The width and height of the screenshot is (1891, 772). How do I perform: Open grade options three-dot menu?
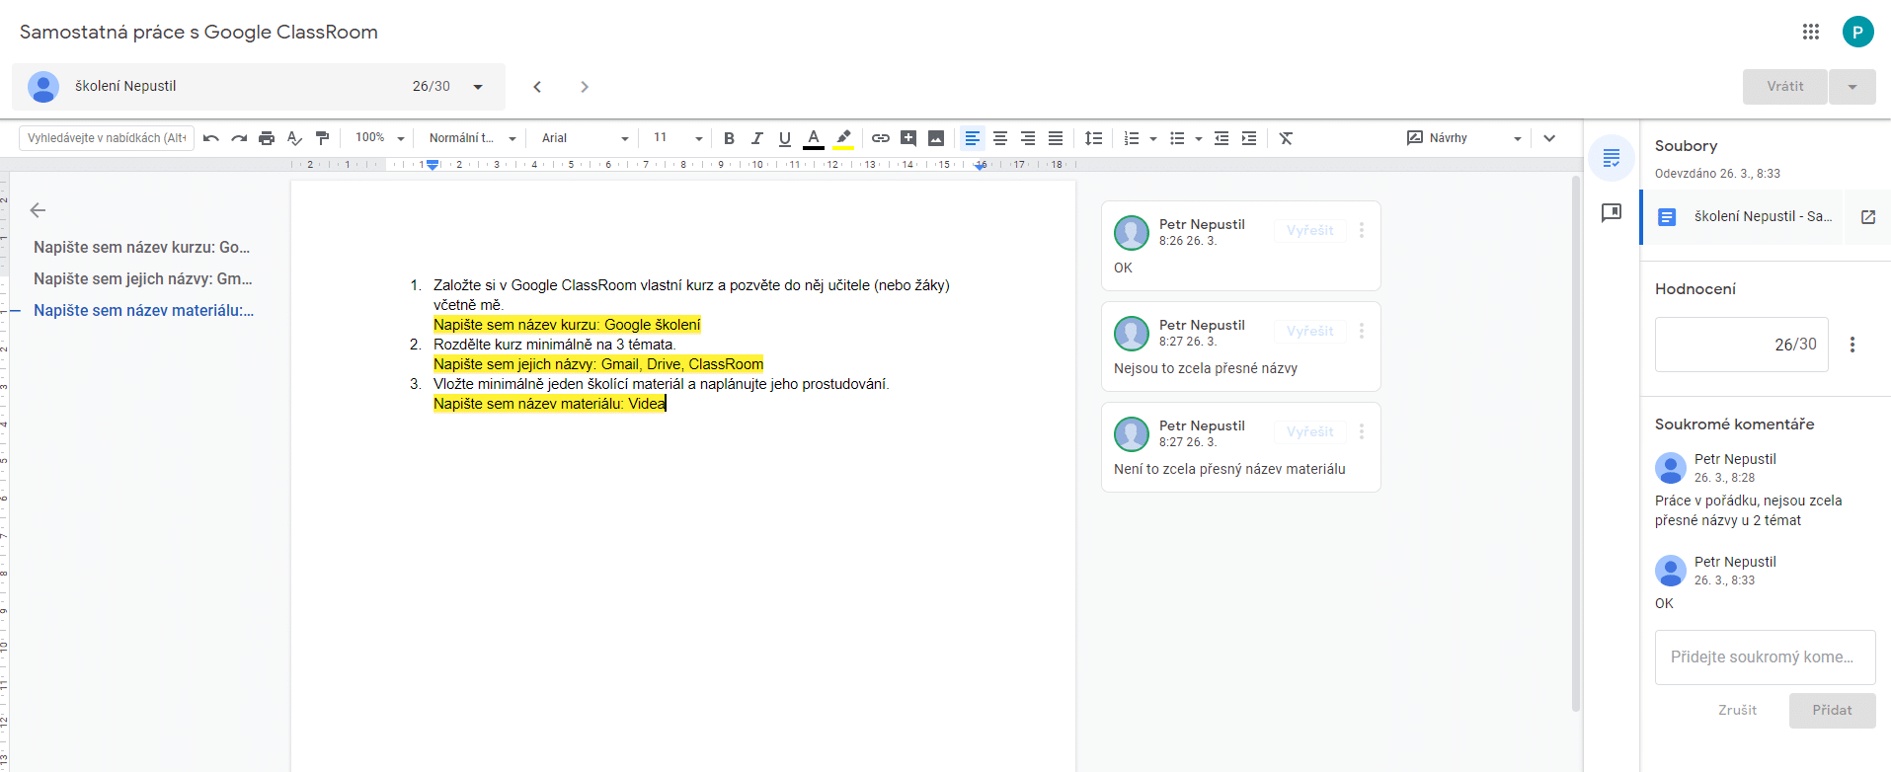[x=1852, y=345]
